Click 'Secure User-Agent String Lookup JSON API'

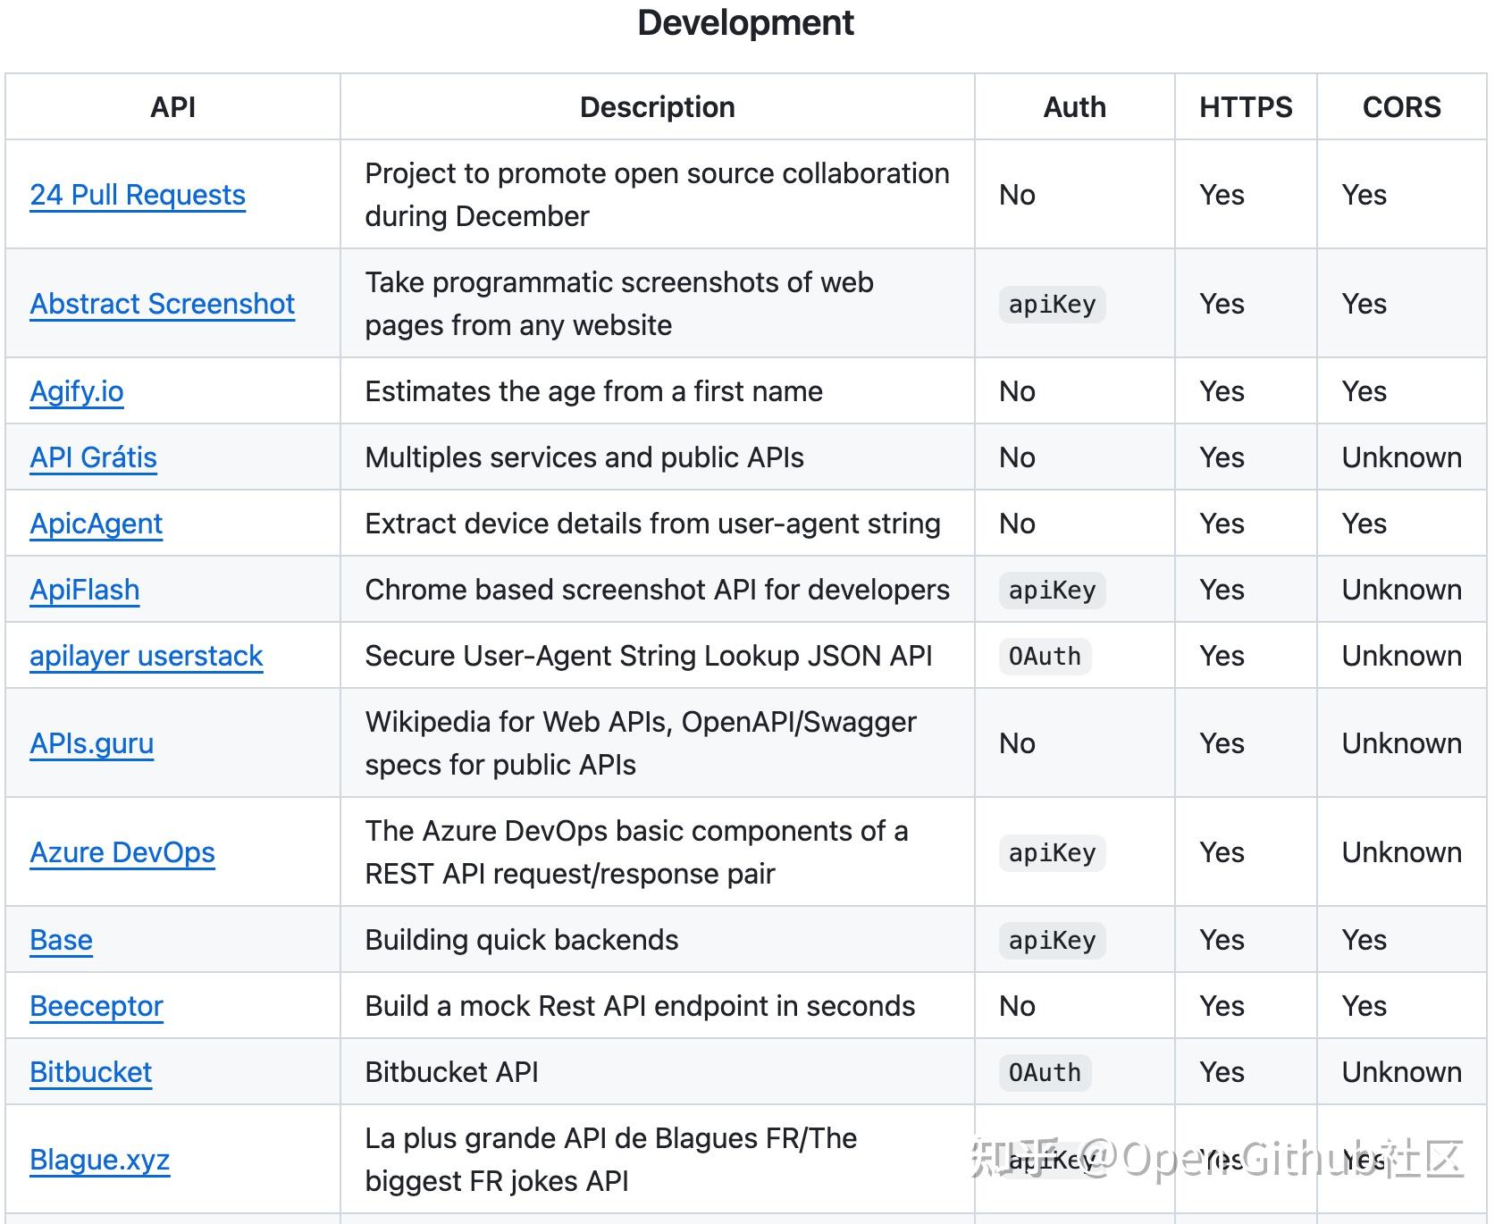point(649,656)
